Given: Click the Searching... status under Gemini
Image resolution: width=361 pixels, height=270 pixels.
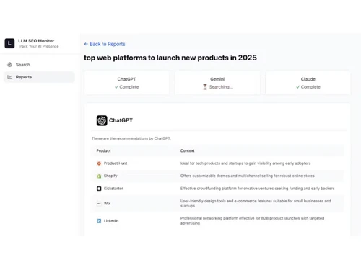Looking at the screenshot, I should point(221,87).
